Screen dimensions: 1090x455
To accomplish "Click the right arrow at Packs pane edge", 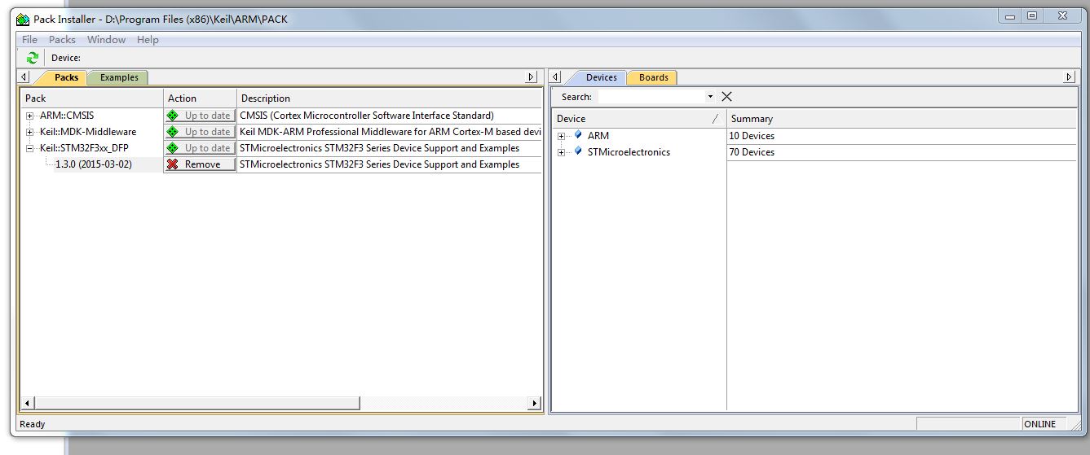I will [x=532, y=77].
